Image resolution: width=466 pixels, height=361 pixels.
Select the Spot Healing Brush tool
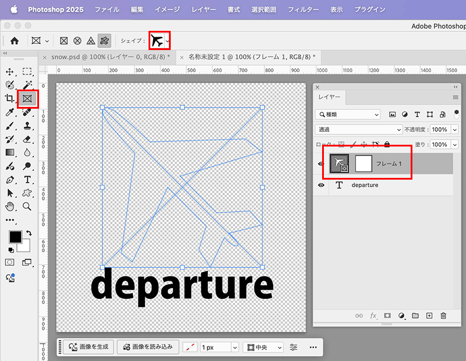[27, 112]
